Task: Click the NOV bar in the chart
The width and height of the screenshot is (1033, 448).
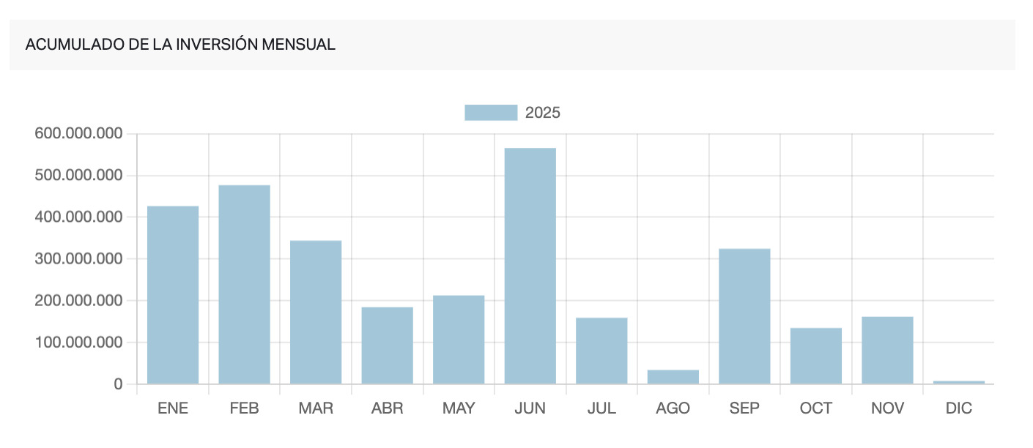Action: point(887,350)
